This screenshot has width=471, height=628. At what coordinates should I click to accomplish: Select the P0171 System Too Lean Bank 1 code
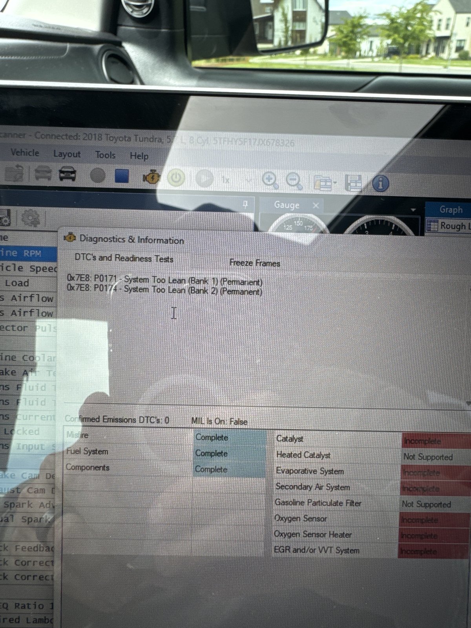(164, 280)
